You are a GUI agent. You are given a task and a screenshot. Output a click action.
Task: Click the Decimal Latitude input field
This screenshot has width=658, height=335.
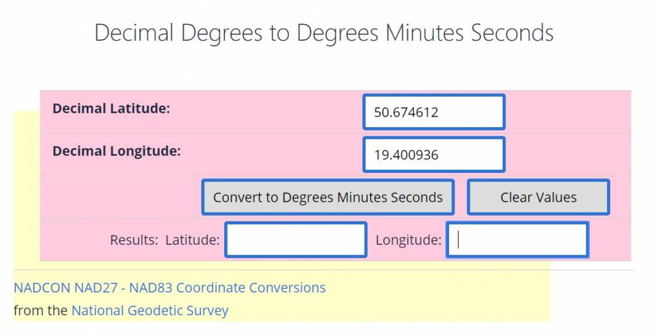[x=433, y=112]
